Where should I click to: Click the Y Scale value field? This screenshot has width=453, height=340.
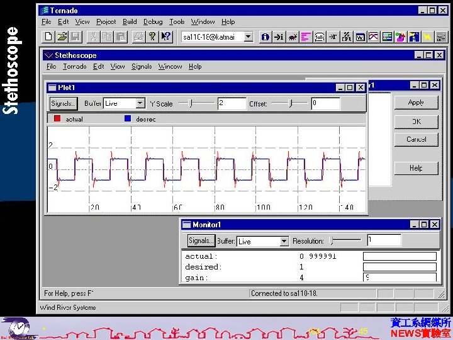pyautogui.click(x=232, y=103)
